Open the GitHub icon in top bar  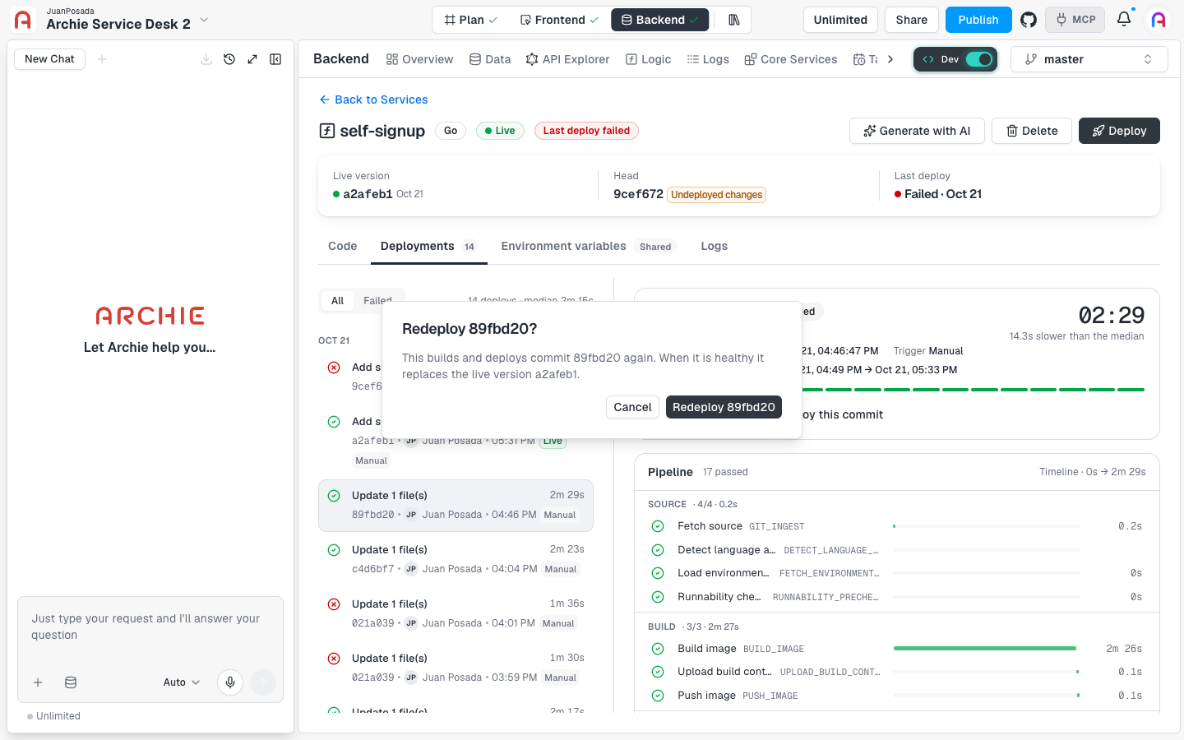click(1029, 20)
